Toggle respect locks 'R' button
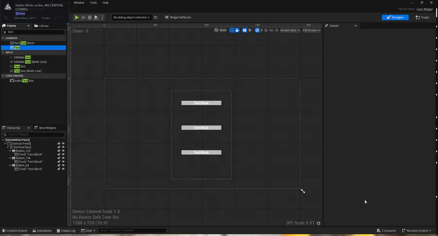Image resolution: width=438 pixels, height=236 pixels. click(250, 30)
